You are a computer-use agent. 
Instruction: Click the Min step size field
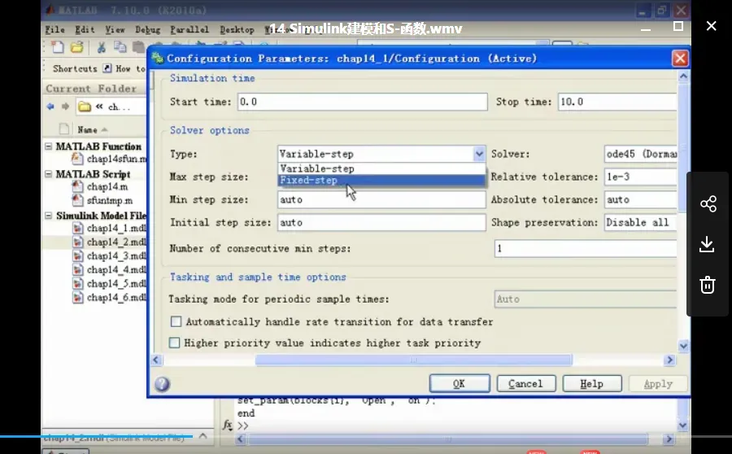point(381,199)
